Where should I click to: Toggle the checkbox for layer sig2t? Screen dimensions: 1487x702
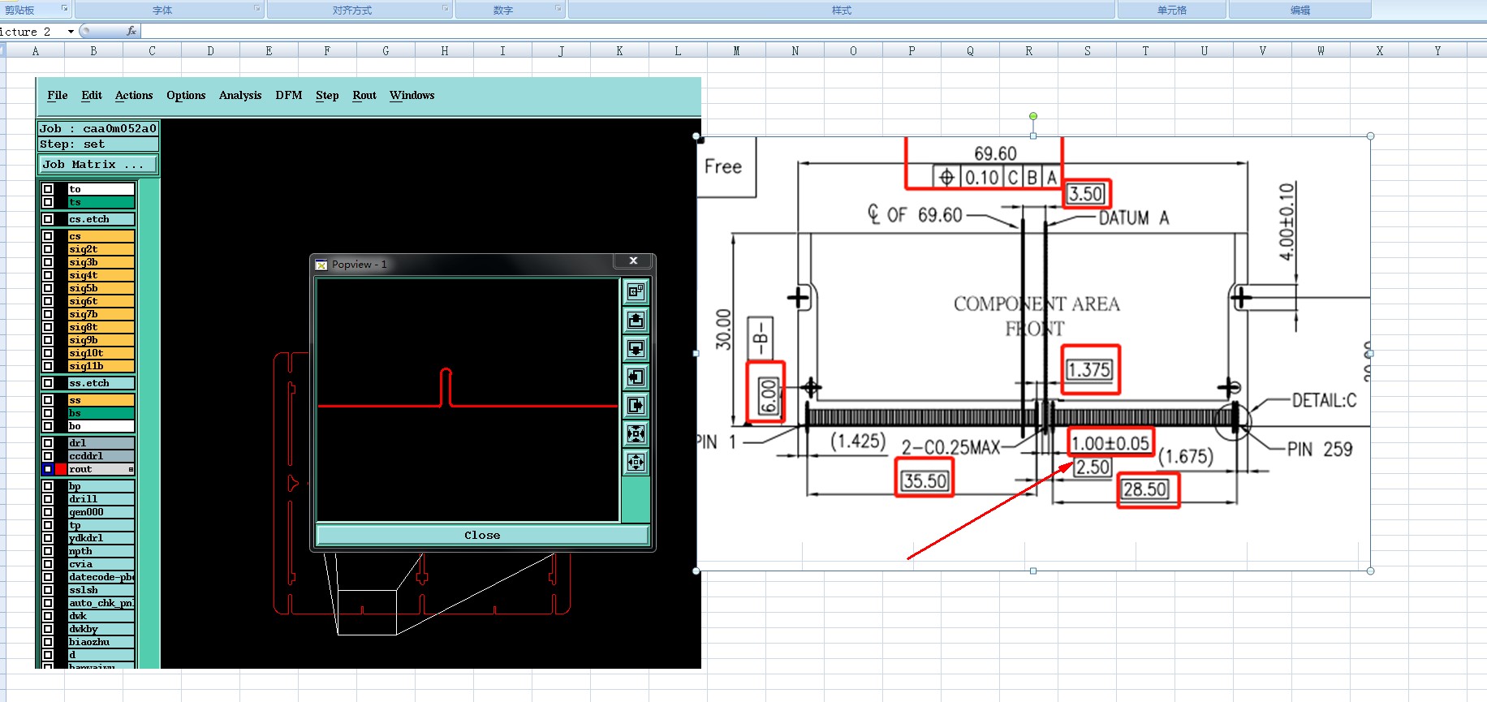tap(48, 249)
